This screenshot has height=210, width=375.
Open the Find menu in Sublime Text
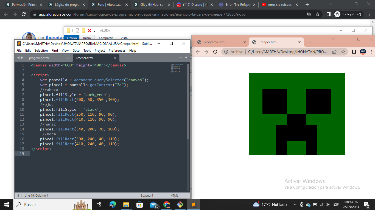pyautogui.click(x=55, y=51)
